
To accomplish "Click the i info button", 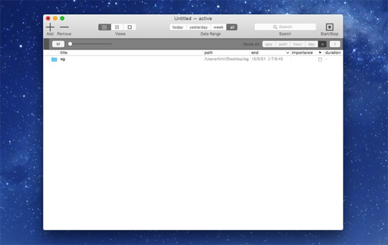I will pos(335,44).
